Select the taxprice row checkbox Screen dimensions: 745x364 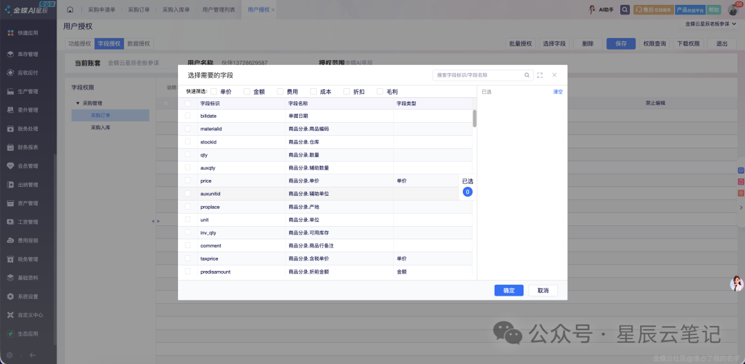click(x=188, y=259)
